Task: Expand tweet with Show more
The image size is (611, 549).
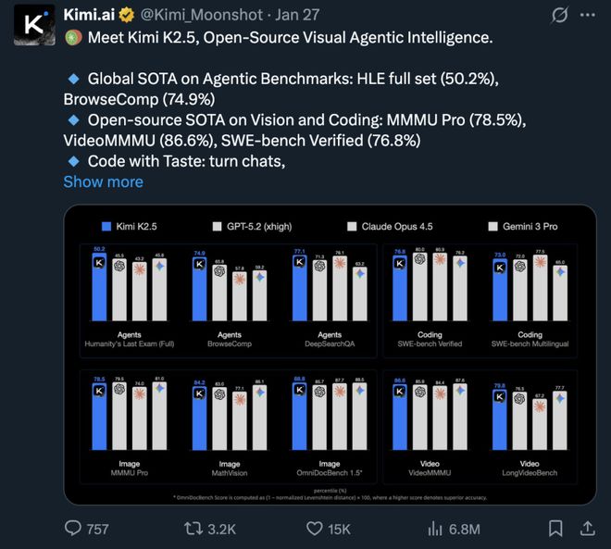Action: 103,181
